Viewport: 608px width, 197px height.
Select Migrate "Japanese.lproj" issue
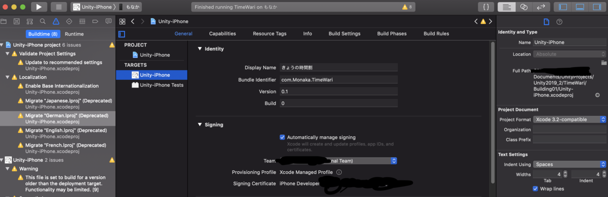(x=58, y=104)
